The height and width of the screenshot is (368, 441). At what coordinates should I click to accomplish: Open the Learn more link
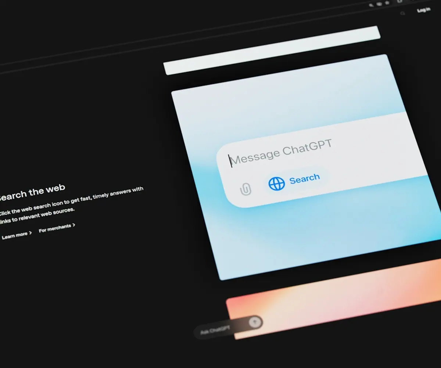click(17, 235)
